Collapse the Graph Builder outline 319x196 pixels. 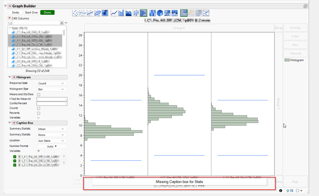pyautogui.click(x=5, y=6)
